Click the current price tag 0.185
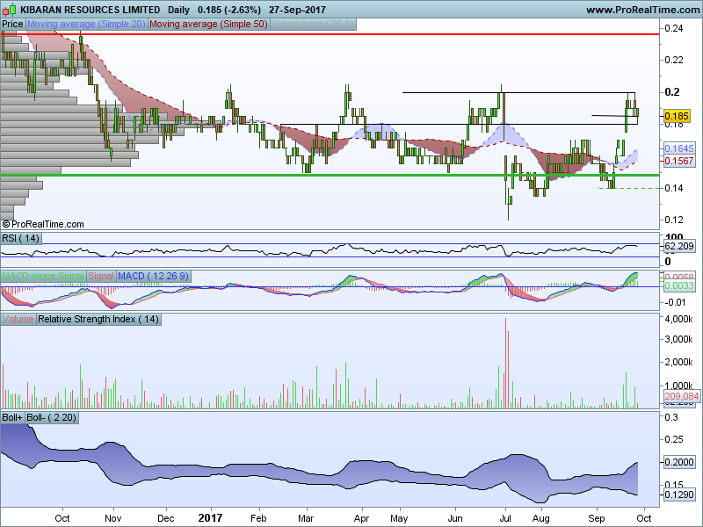The image size is (703, 527). coord(677,116)
